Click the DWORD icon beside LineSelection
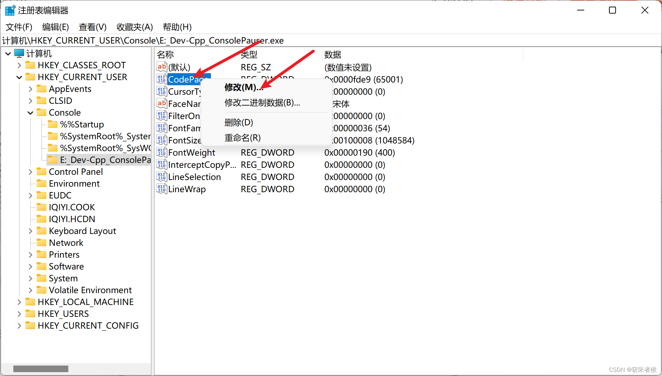This screenshot has height=376, width=662. [161, 177]
